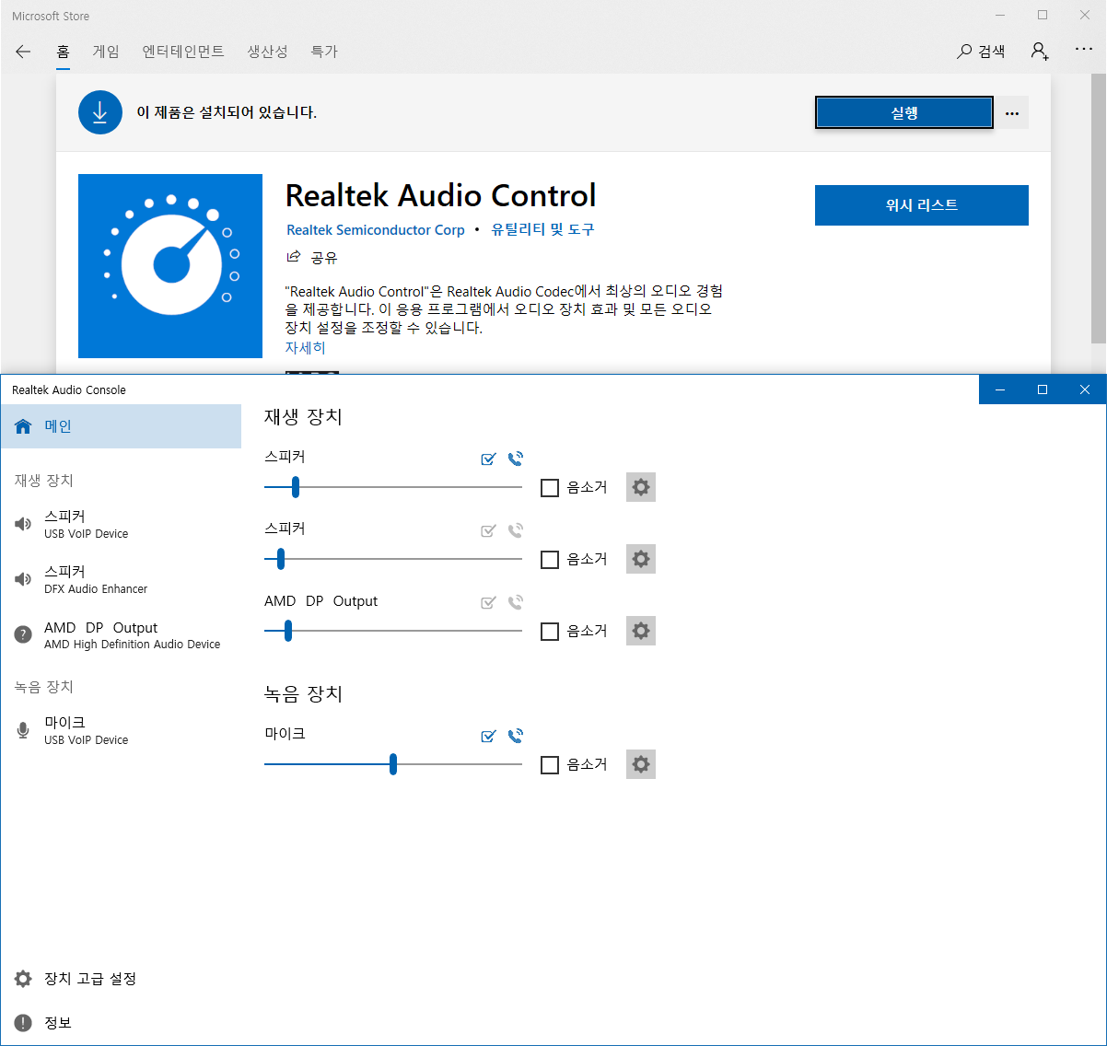Open 생산성 tab in Microsoft Store
Viewport: 1107px width, 1046px height.
(267, 52)
